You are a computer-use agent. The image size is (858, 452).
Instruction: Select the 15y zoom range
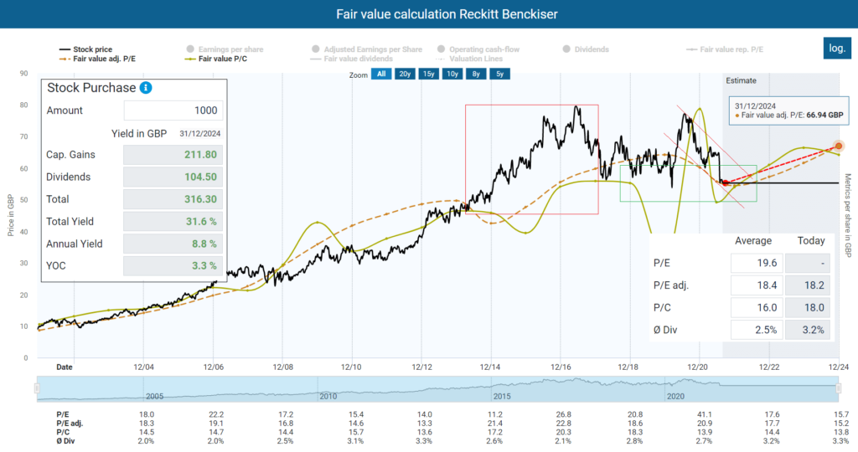(428, 74)
